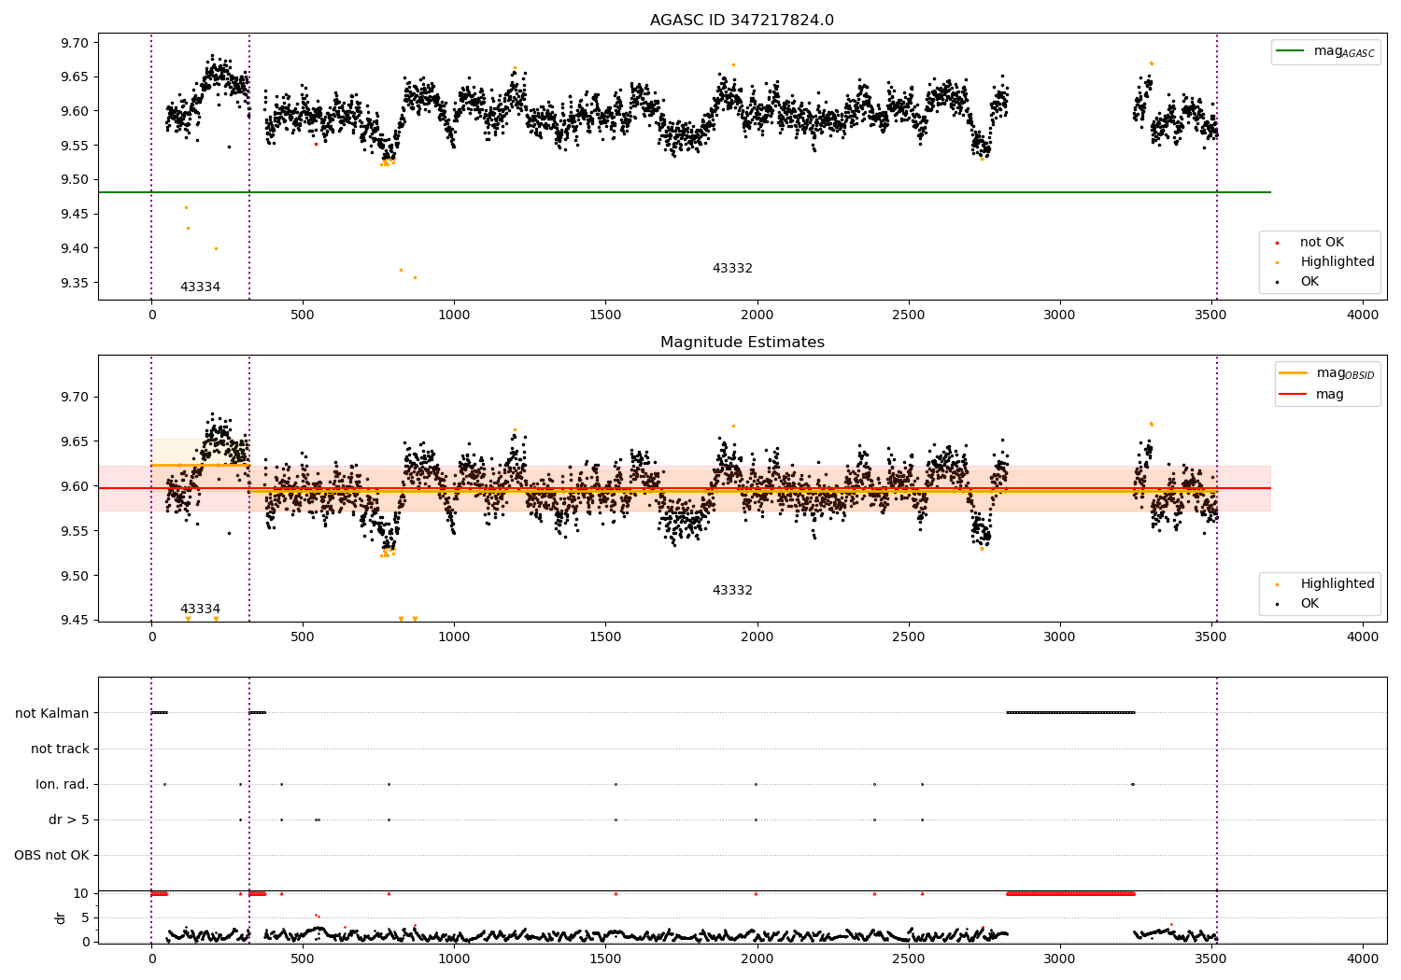Click the mag OBSID legend entry
1401x980 pixels.
pyautogui.click(x=1327, y=373)
